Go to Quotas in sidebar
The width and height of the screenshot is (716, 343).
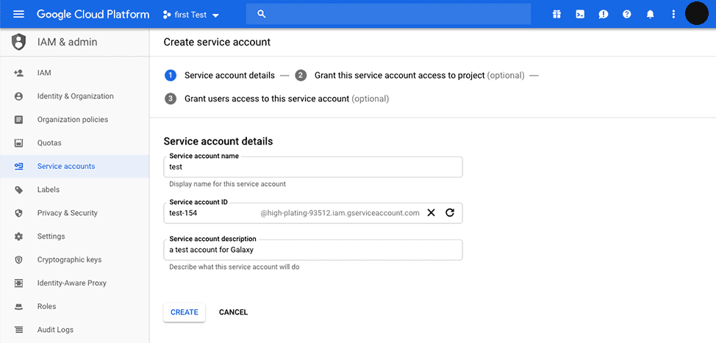click(x=49, y=142)
